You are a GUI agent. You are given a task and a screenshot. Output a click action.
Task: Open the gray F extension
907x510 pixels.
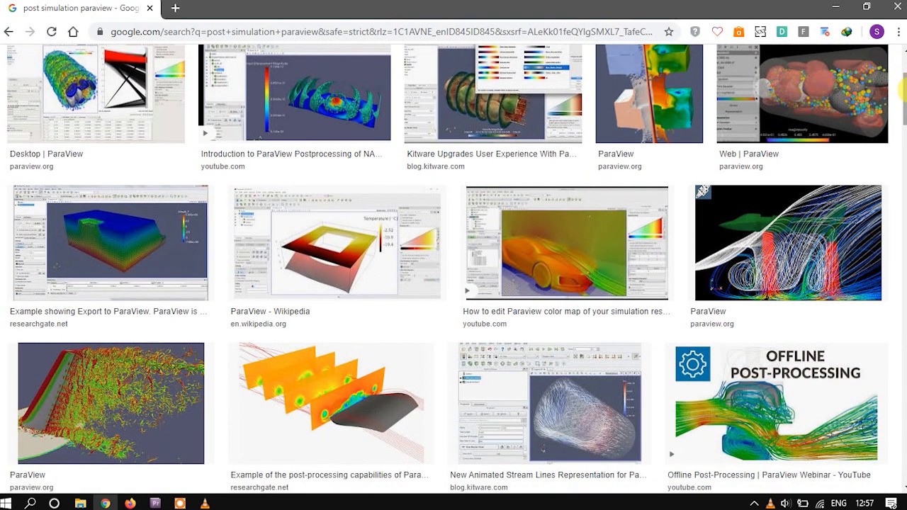(803, 31)
